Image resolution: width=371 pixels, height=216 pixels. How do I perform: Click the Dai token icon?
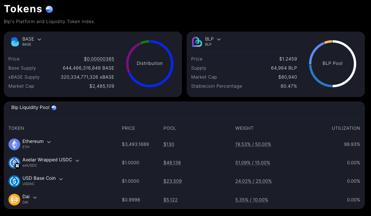pos(14,200)
